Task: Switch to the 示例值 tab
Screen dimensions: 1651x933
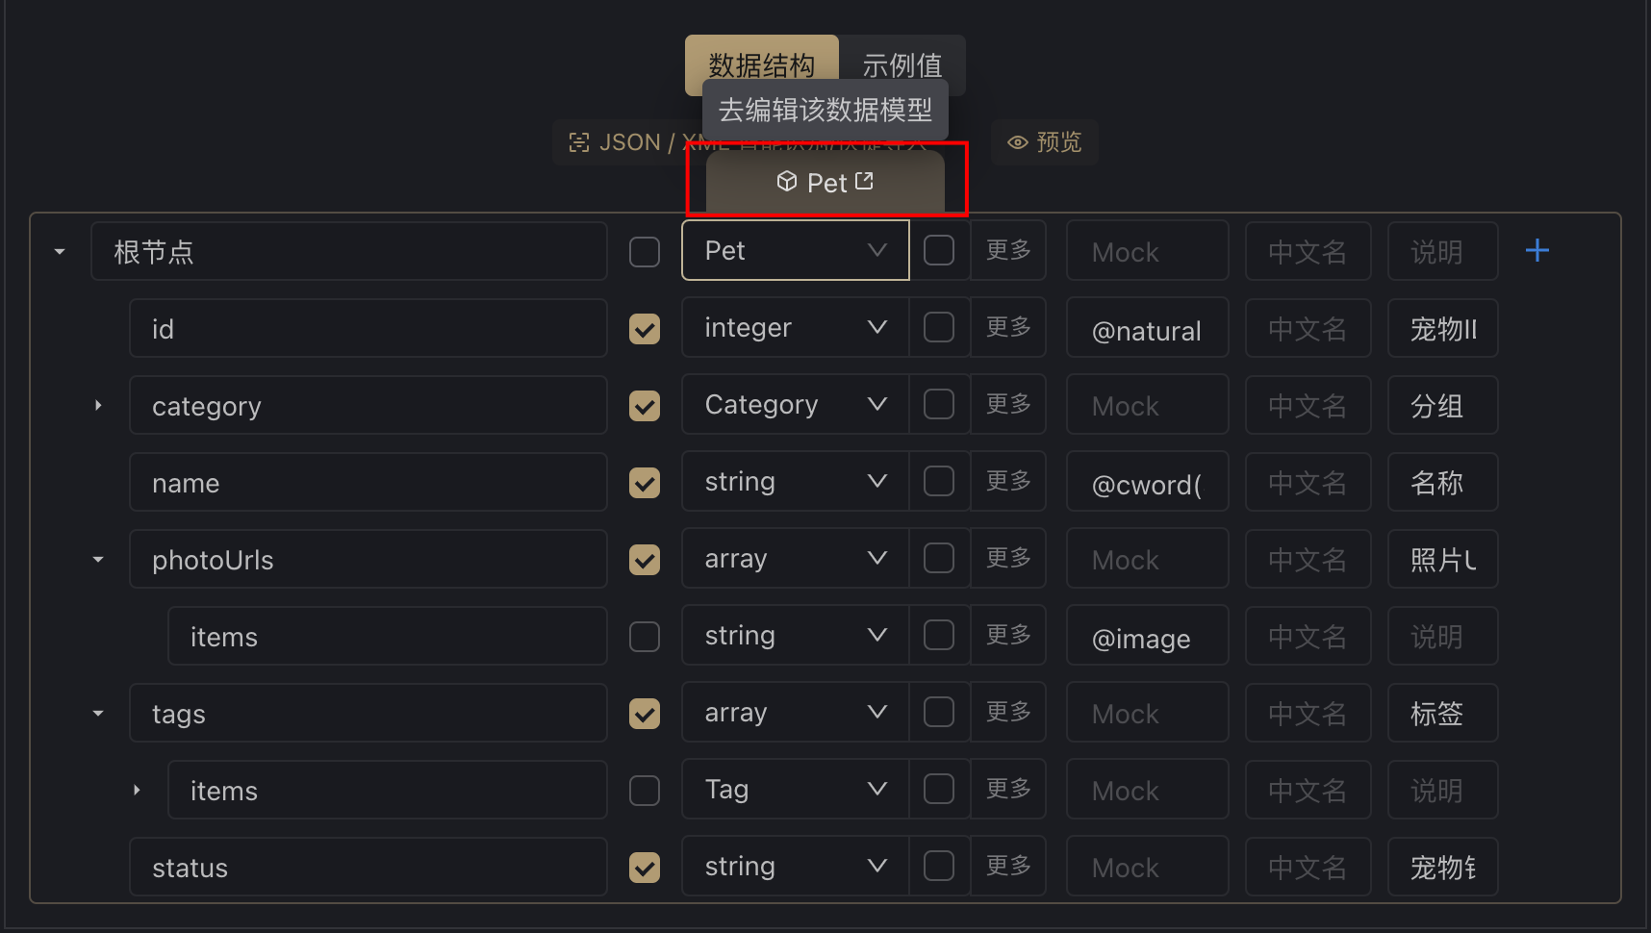Action: point(902,65)
